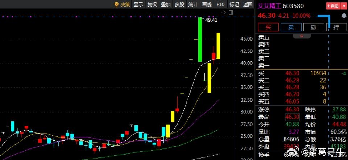Click the 跌停 value 37.88
The image size is (348, 160).
click(339, 109)
